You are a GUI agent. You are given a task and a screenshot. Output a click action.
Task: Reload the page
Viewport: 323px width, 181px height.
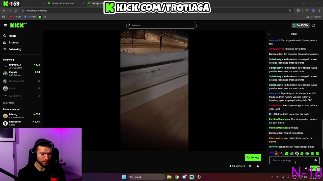pyautogui.click(x=16, y=11)
